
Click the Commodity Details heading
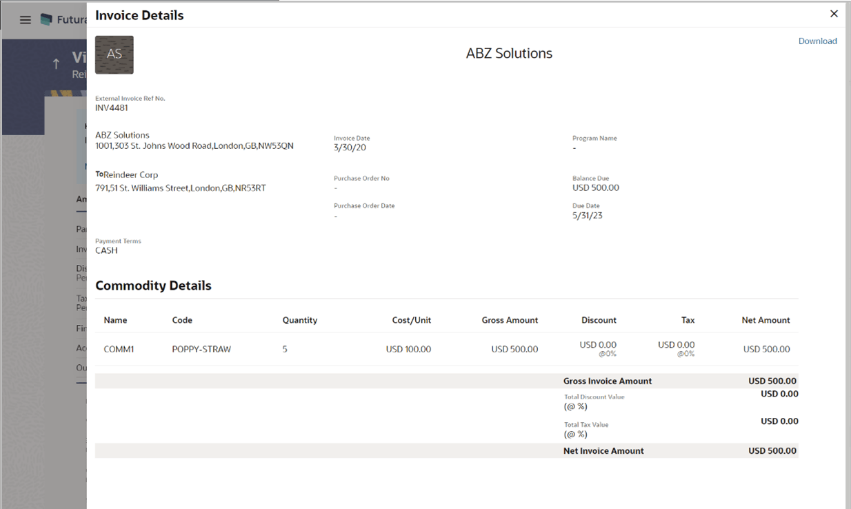click(153, 286)
